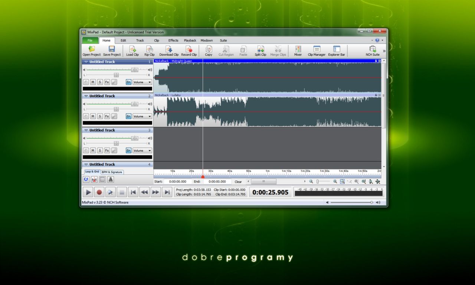This screenshot has width=475, height=285.
Task: Open NCH Suite from the toolbar
Action: [373, 51]
